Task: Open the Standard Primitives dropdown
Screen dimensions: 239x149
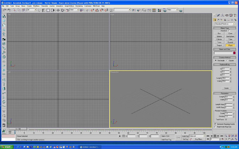Action: (x=225, y=24)
